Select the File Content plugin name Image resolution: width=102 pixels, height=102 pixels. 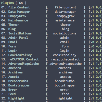coord(19,7)
